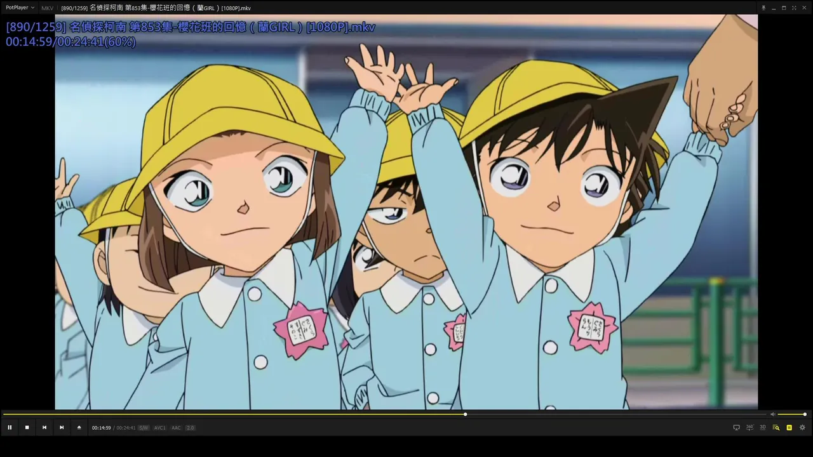Mute audio with the speaker icon
The image size is (813, 457).
coord(773,414)
